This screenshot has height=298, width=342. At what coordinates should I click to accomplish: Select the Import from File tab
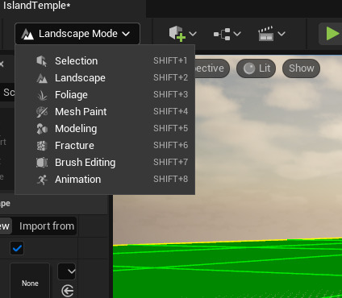[46, 226]
